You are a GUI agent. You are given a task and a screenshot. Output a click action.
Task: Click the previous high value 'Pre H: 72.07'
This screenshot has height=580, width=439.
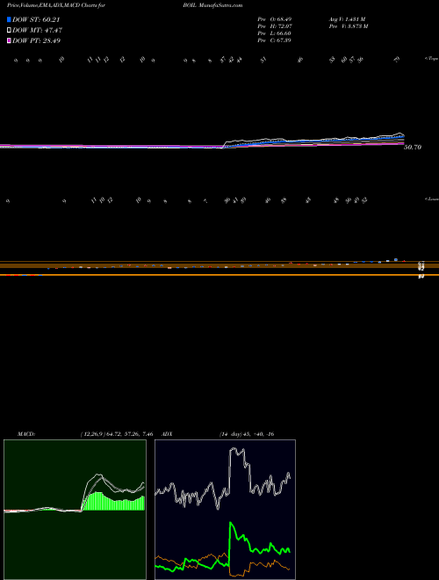click(x=276, y=25)
